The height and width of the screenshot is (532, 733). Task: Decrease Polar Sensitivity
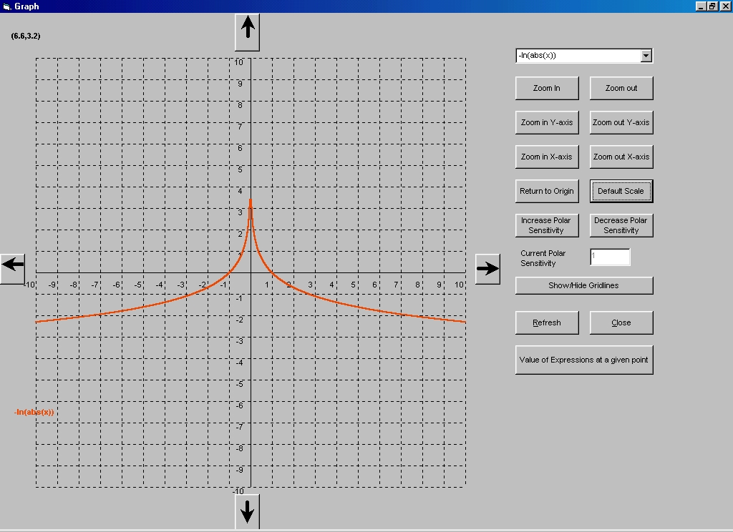(621, 225)
